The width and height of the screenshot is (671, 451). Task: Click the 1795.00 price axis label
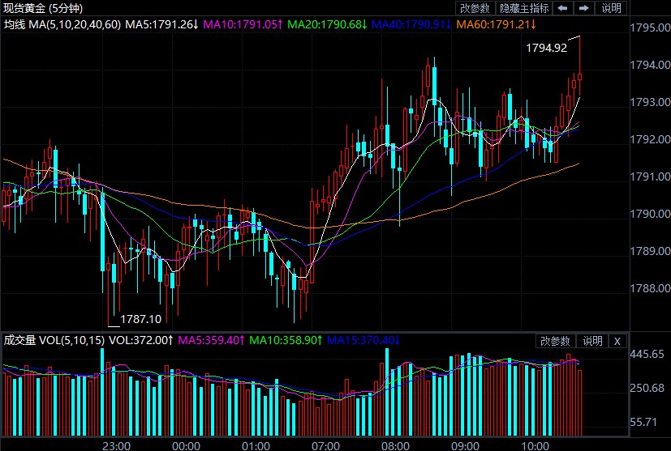click(x=650, y=28)
